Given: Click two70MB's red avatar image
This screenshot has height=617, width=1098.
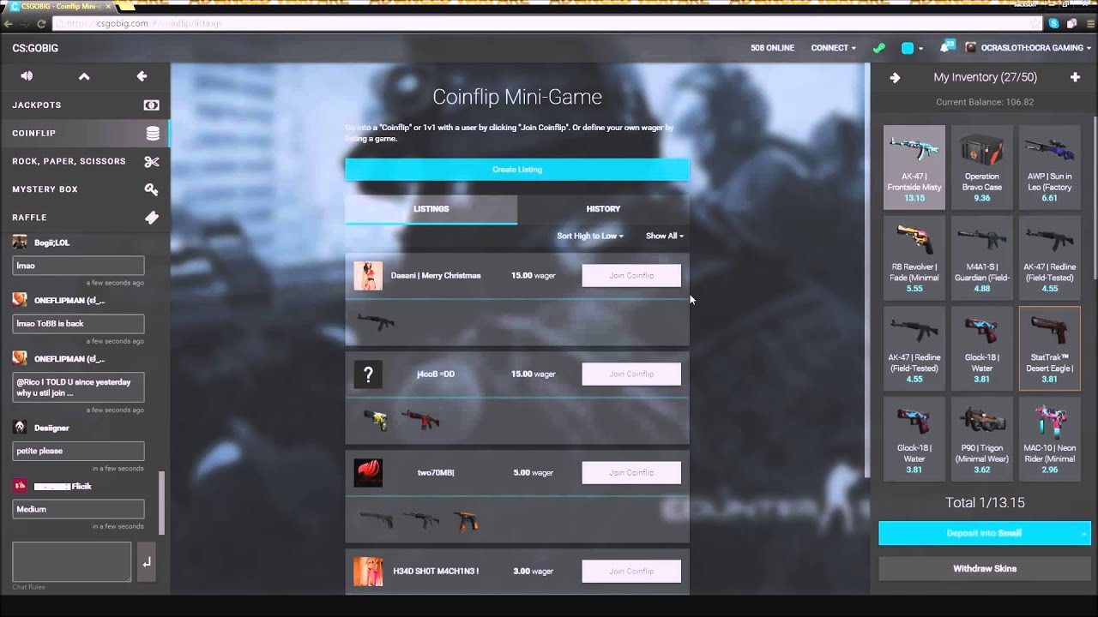Looking at the screenshot, I should (368, 473).
